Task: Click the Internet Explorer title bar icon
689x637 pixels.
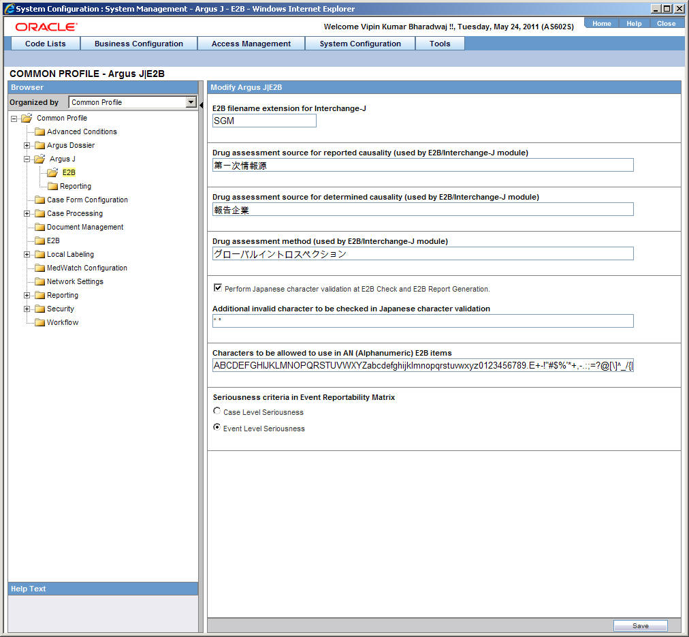Action: pyautogui.click(x=9, y=9)
